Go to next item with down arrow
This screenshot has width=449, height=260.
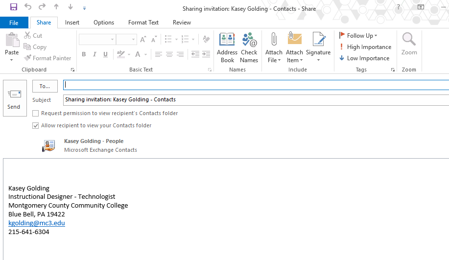pyautogui.click(x=71, y=6)
